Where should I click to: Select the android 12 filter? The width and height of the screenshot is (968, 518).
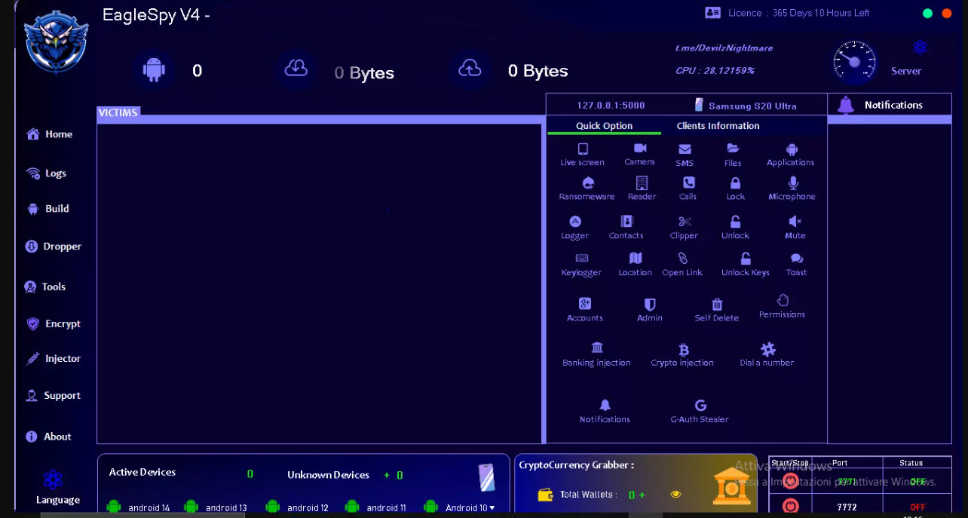pos(297,507)
